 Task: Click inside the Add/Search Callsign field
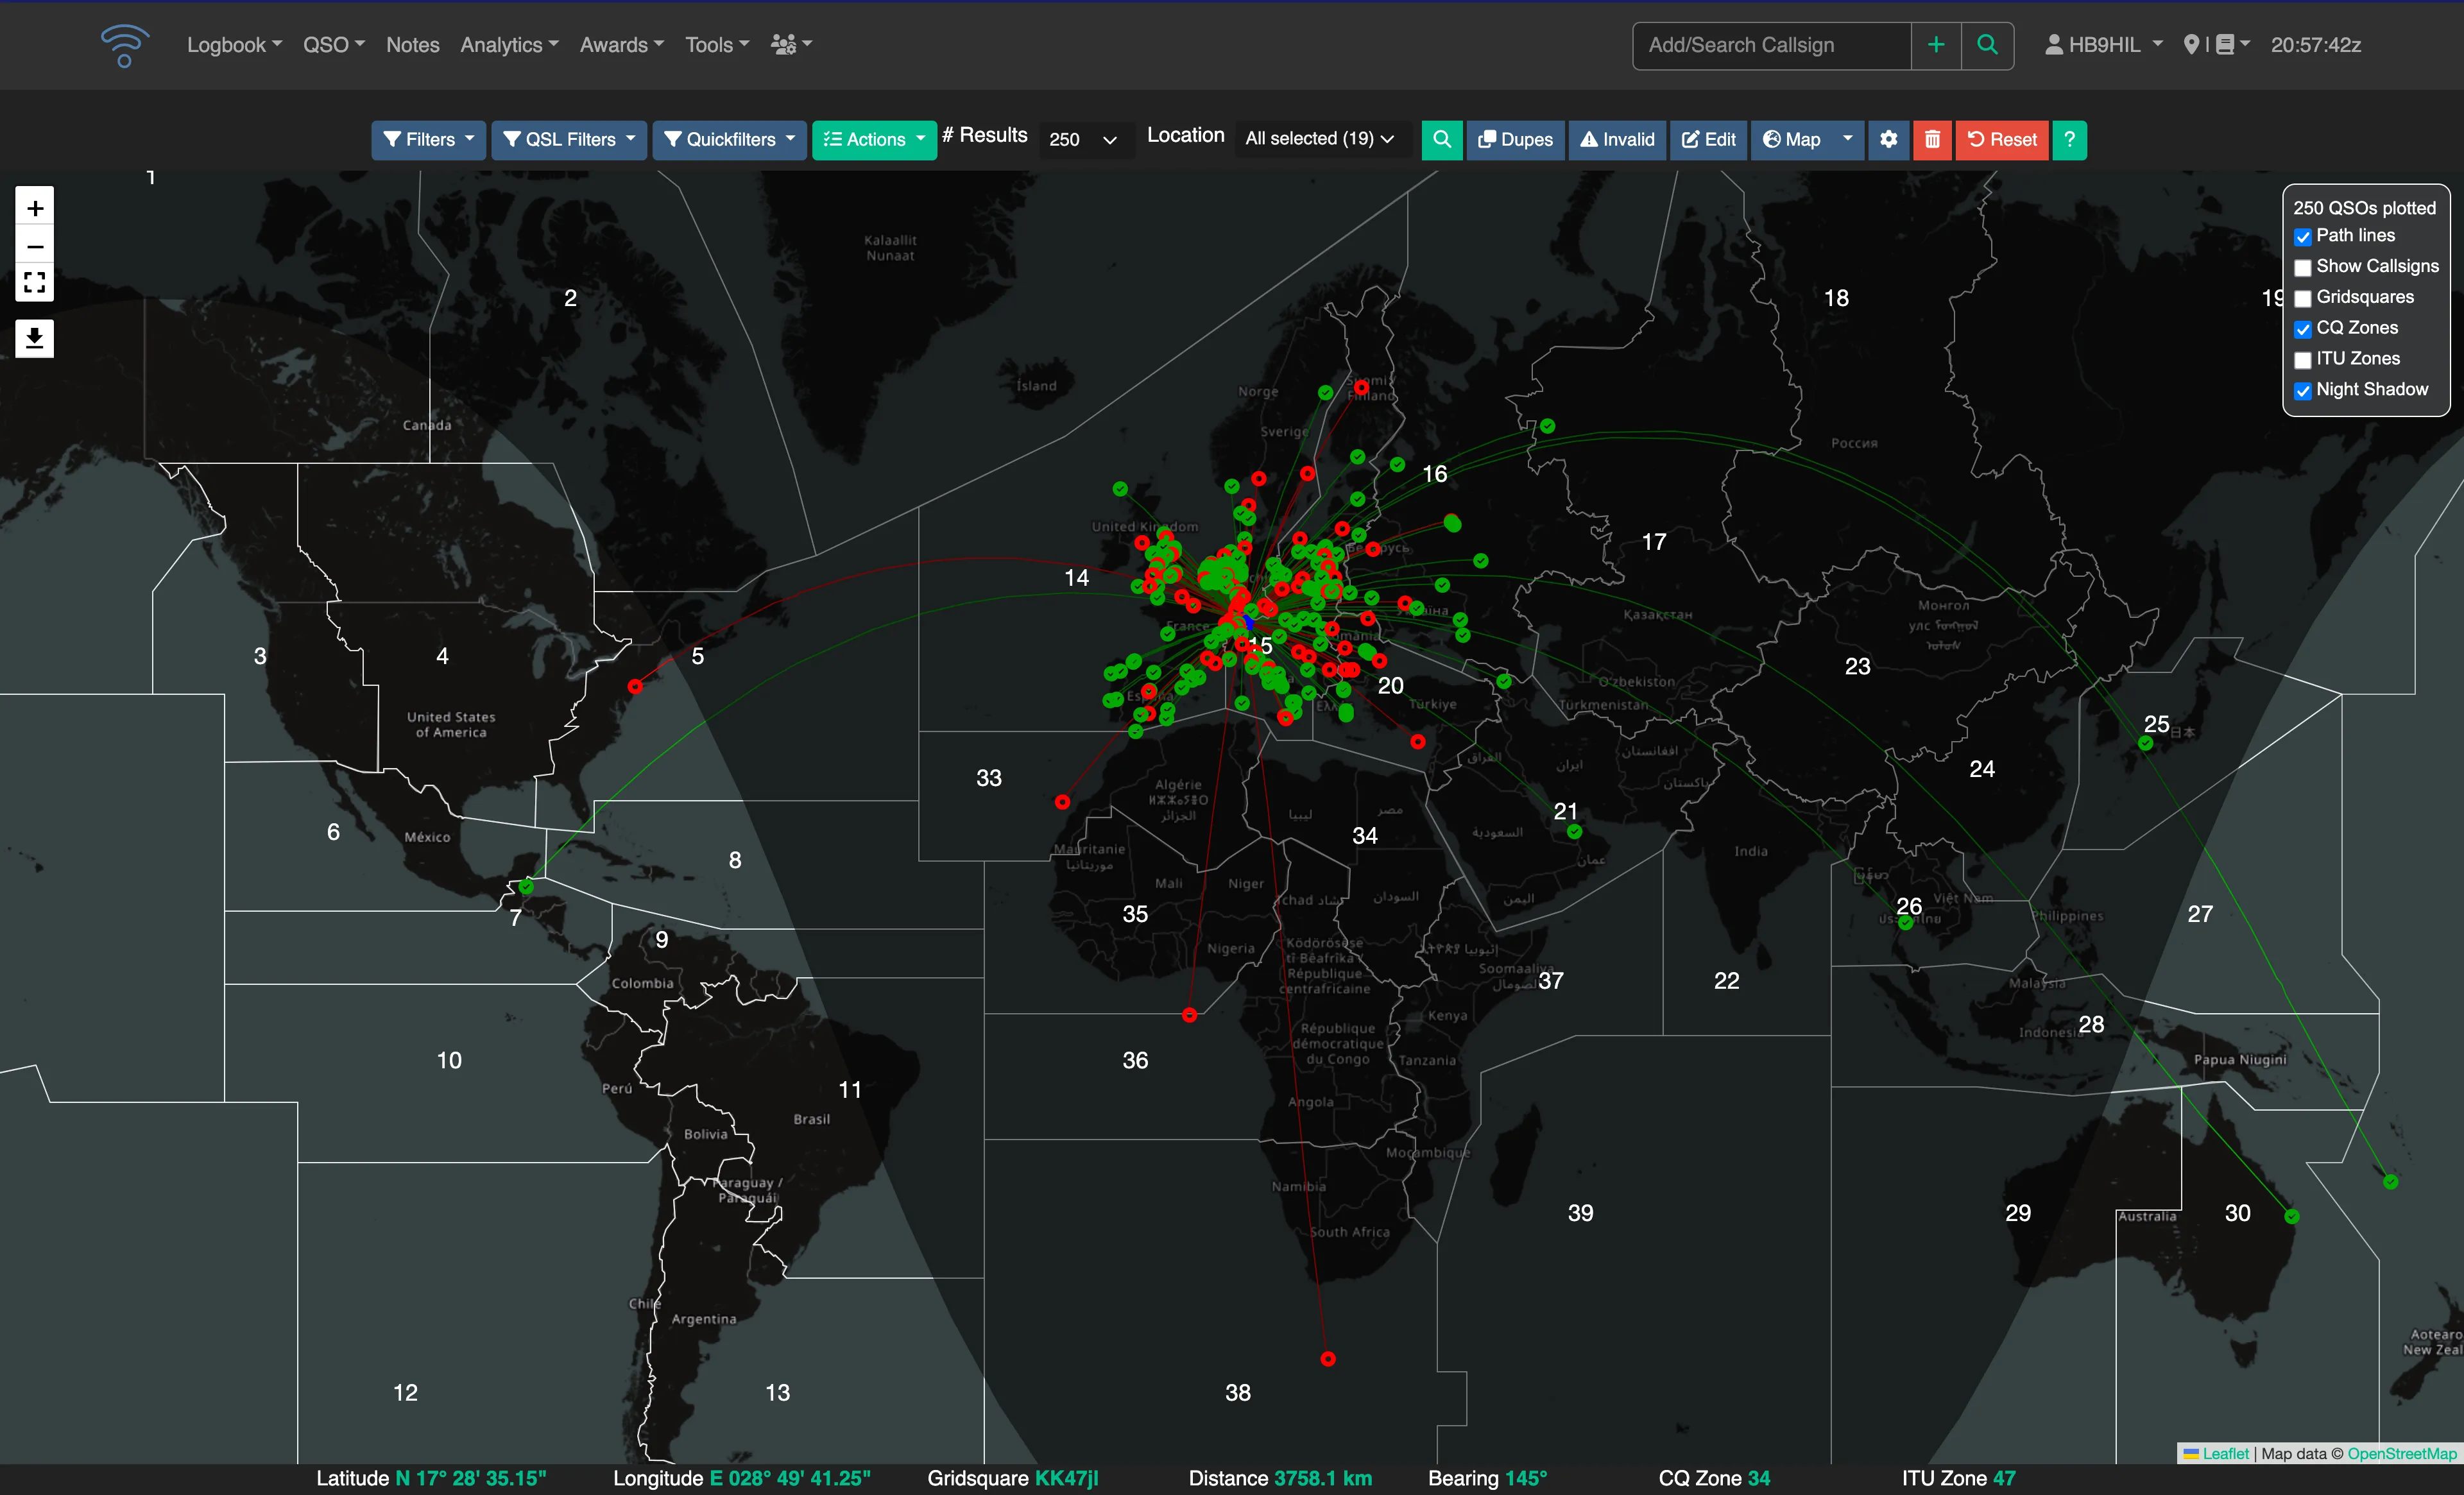point(1770,45)
